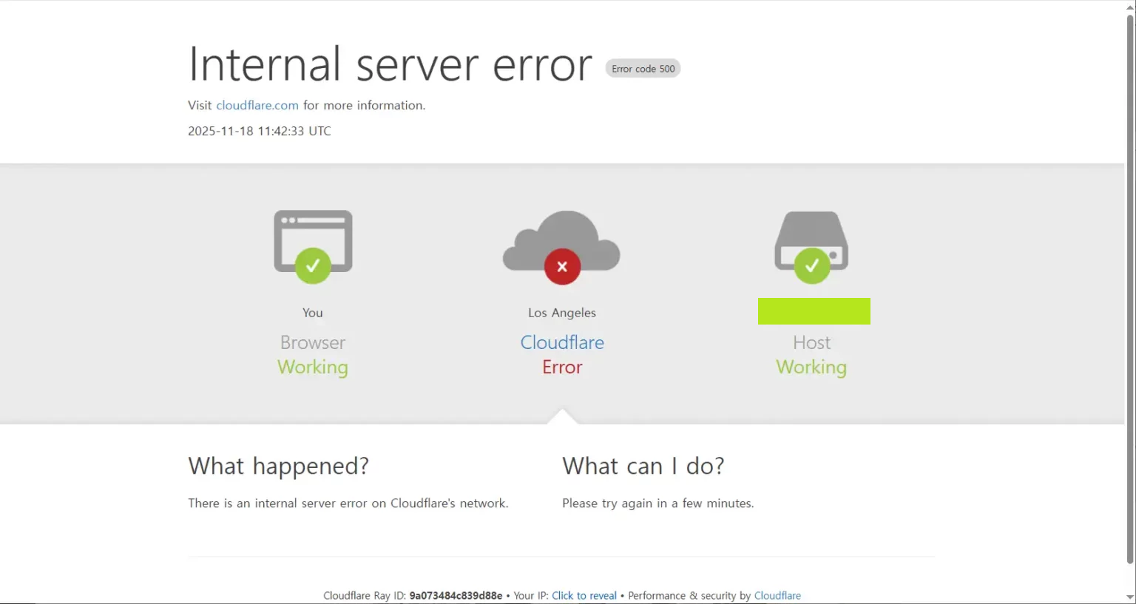The height and width of the screenshot is (604, 1136).
Task: Click the green checkmark on browser icon
Action: click(313, 265)
